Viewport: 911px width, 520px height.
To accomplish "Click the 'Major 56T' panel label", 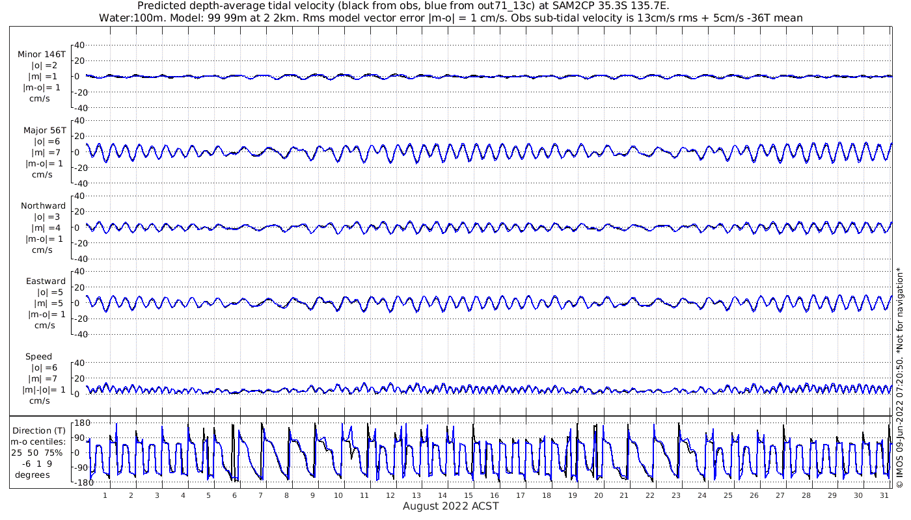I will [44, 130].
